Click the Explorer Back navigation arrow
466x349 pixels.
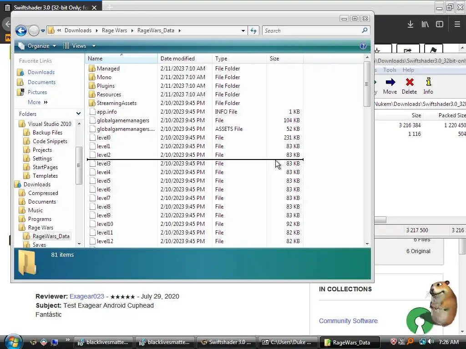(x=21, y=30)
